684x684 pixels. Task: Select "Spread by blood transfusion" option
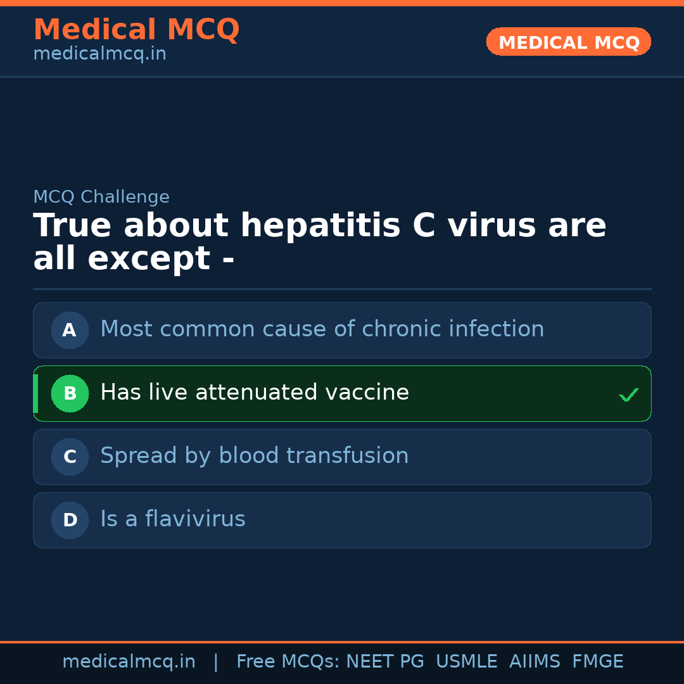254,456
